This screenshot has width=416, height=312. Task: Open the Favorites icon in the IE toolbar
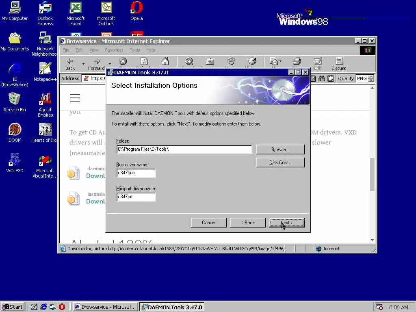210,62
